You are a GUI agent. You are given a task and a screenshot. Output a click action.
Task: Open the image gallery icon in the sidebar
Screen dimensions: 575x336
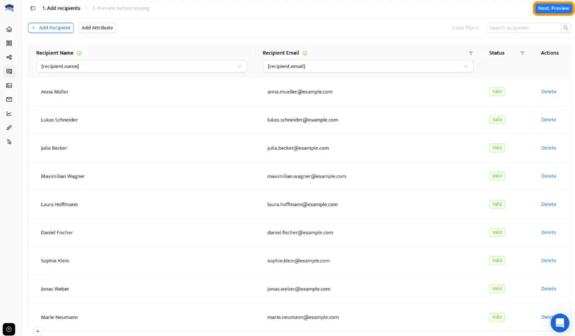(9, 86)
